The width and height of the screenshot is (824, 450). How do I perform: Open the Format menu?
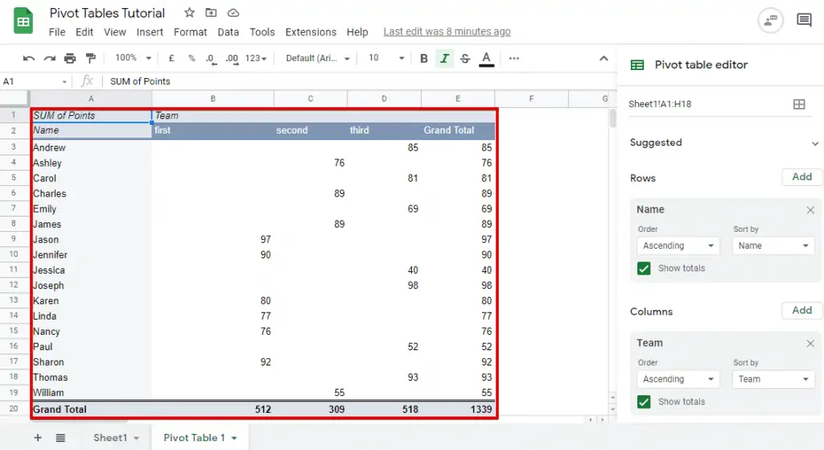[x=190, y=32]
